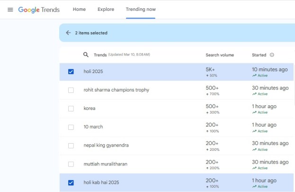Open the korea trend
The height and width of the screenshot is (192, 295).
(89, 109)
